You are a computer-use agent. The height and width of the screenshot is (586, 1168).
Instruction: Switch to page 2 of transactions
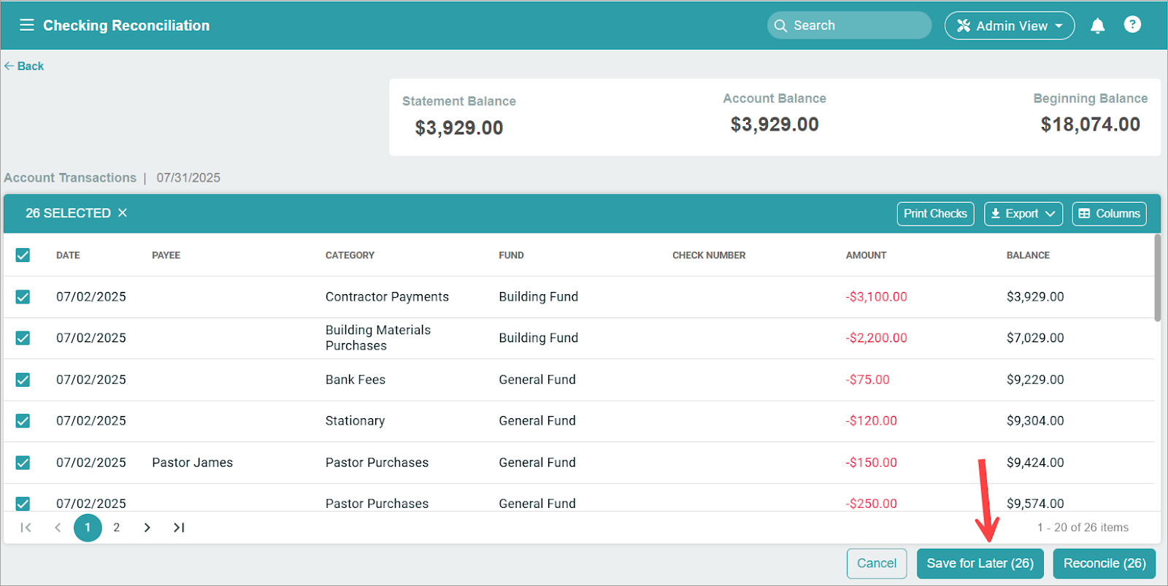[117, 528]
